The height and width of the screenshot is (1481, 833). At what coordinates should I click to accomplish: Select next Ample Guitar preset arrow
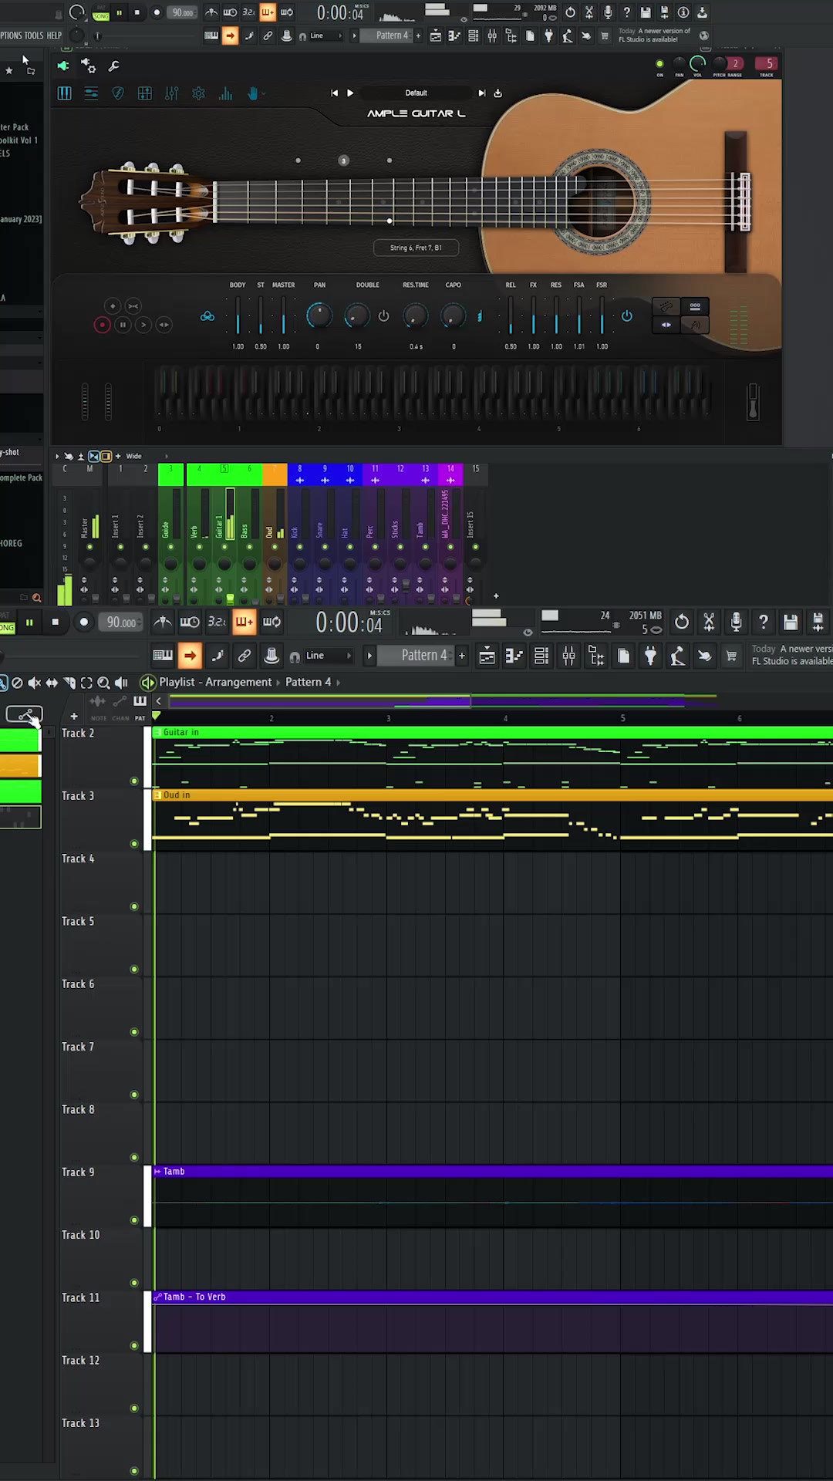click(x=481, y=93)
